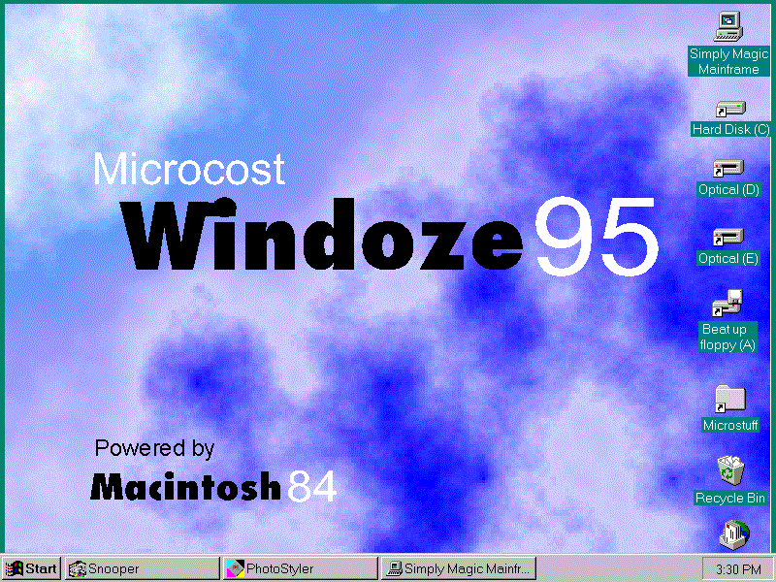Open the Start menu

pyautogui.click(x=31, y=568)
